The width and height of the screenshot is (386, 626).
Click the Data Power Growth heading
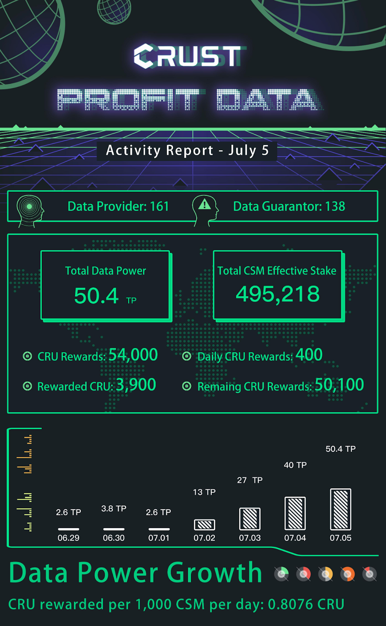[x=136, y=572]
